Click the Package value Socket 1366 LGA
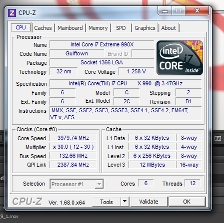224x223 pixels. click(102, 62)
